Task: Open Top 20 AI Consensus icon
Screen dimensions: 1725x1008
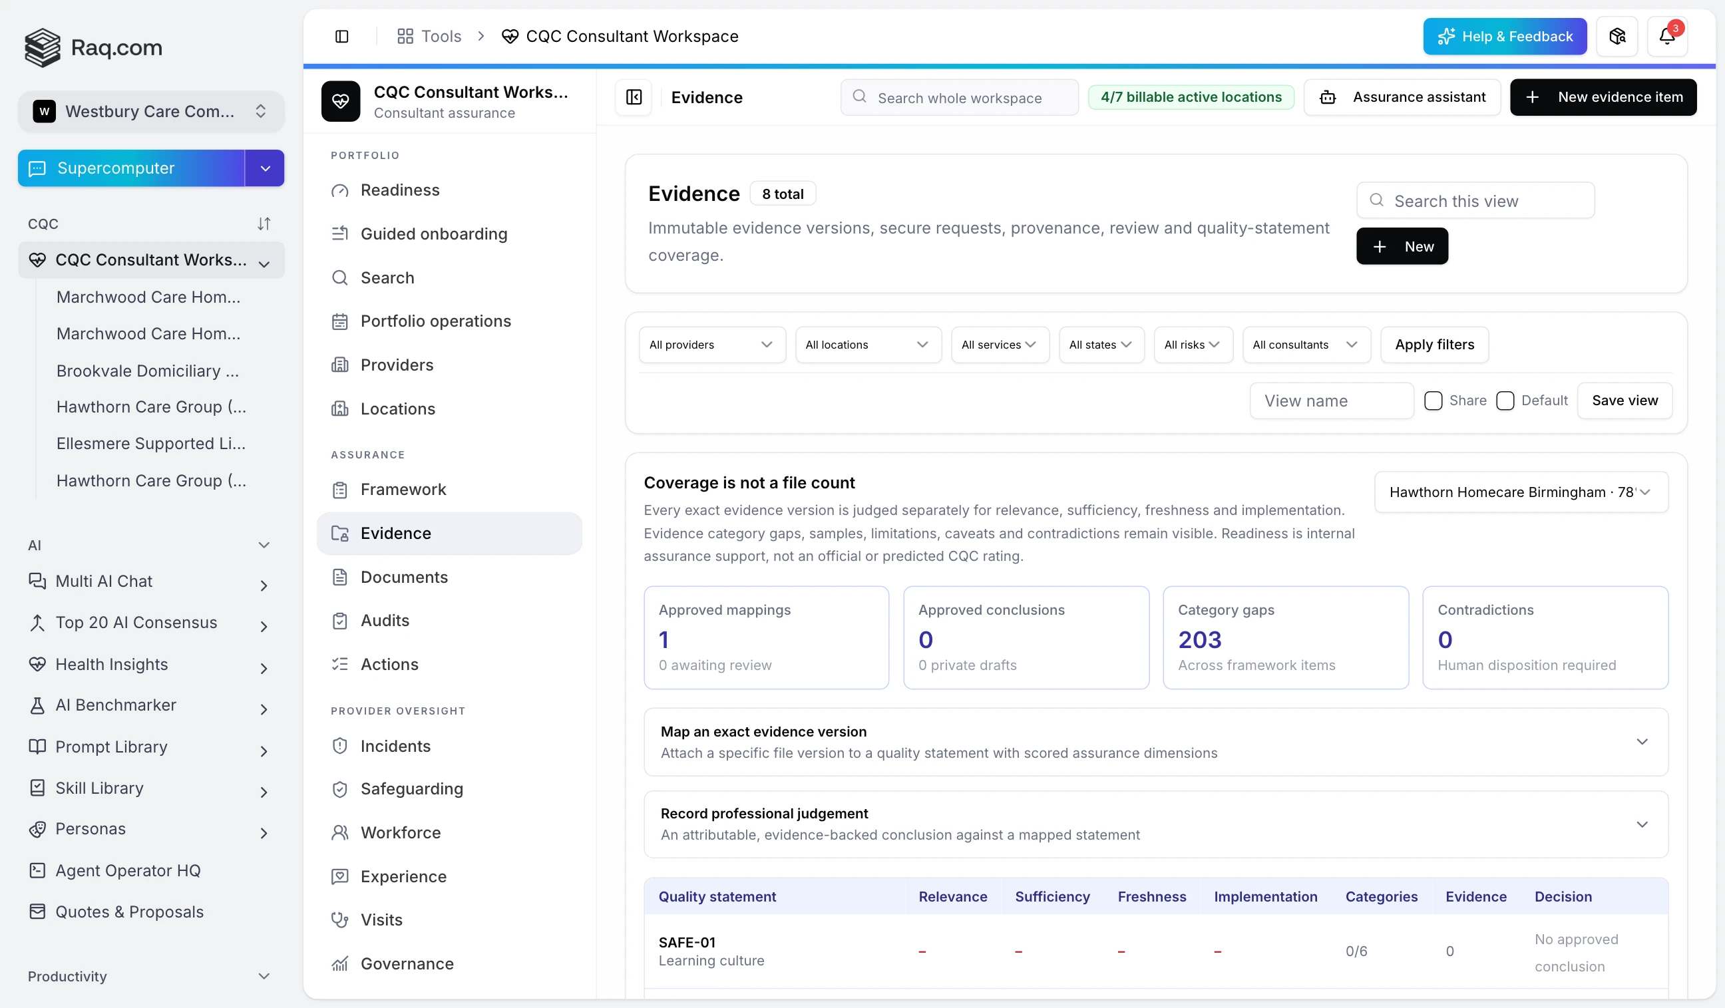Action: (x=37, y=623)
